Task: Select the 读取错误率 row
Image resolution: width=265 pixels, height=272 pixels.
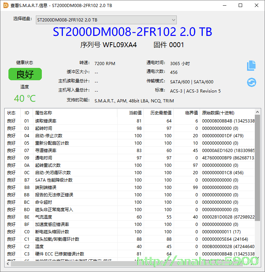Action: tap(130, 121)
